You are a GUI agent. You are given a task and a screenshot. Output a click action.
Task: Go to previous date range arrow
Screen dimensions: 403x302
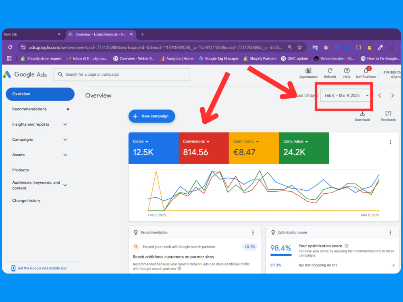pos(380,95)
